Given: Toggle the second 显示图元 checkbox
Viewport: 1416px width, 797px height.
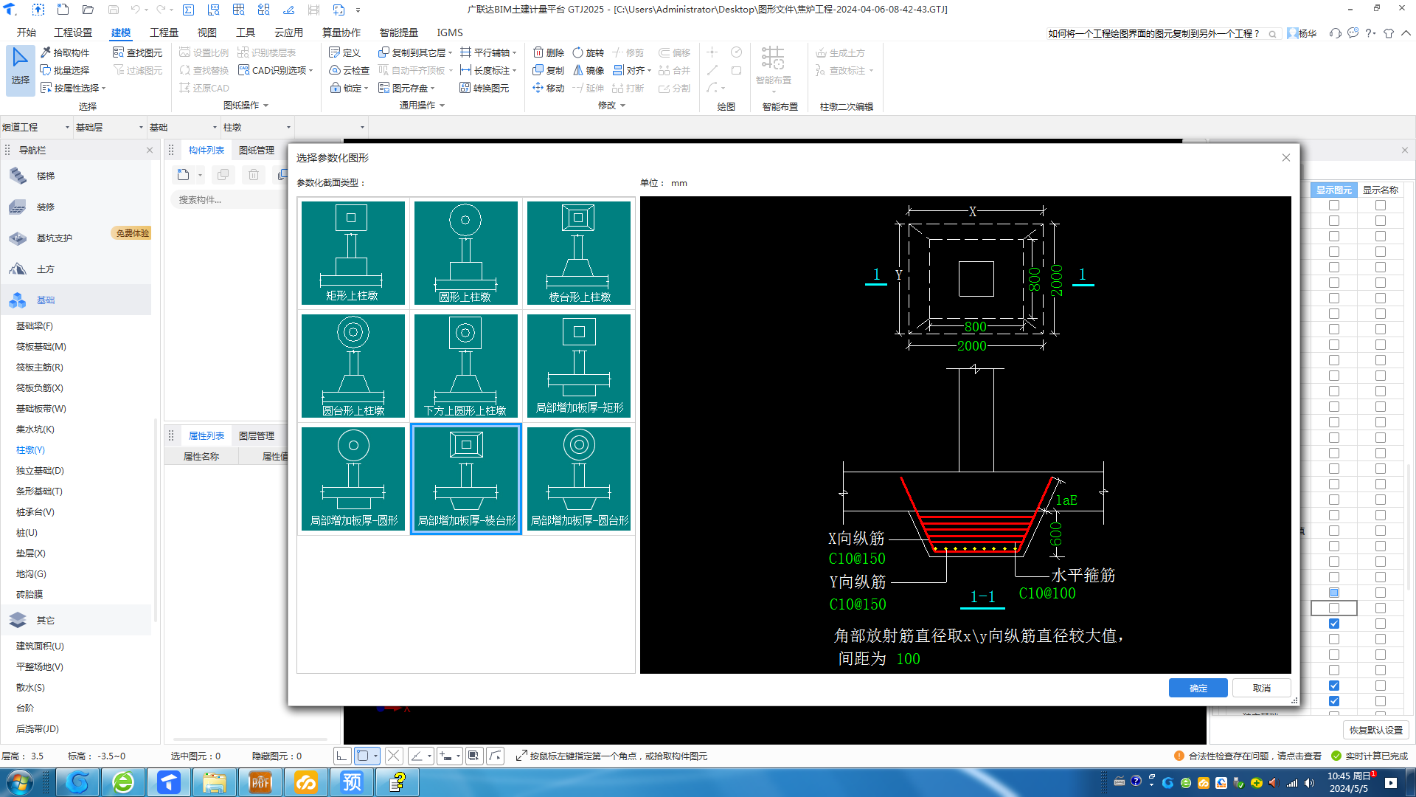Looking at the screenshot, I should pos(1334,221).
